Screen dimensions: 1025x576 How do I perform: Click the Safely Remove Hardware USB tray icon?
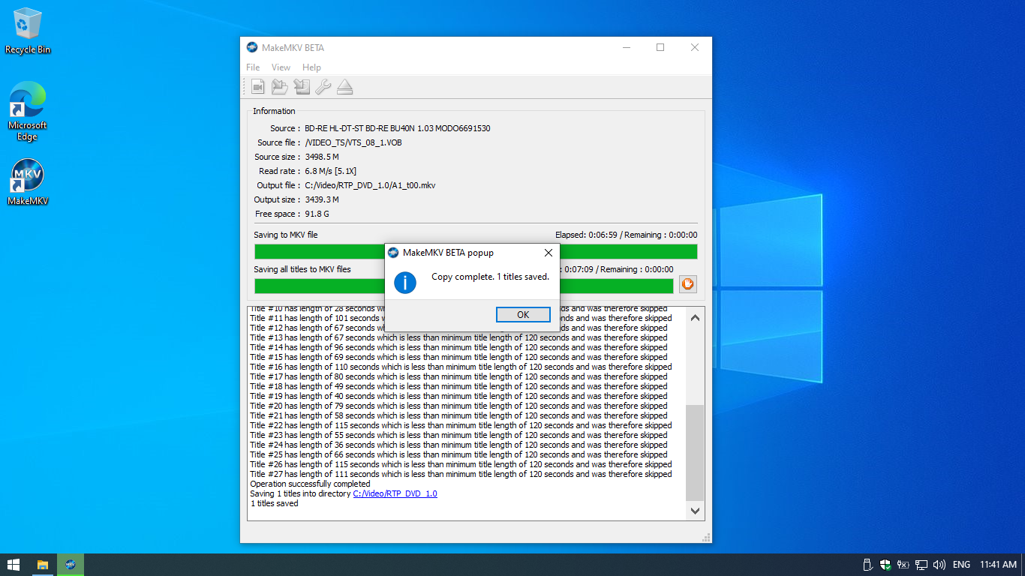pyautogui.click(x=868, y=565)
